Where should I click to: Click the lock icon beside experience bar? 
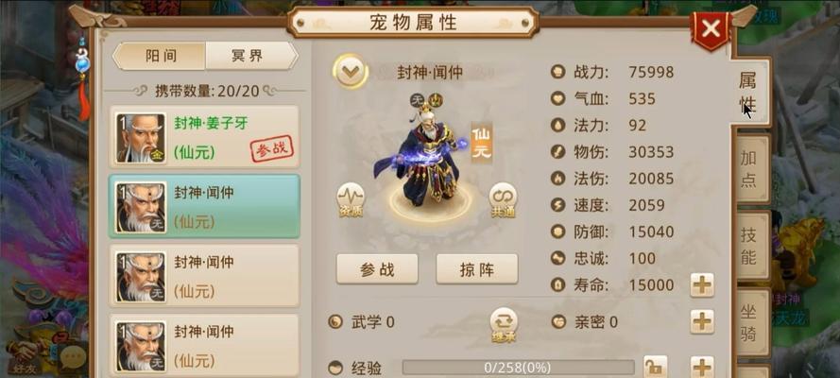coord(655,368)
